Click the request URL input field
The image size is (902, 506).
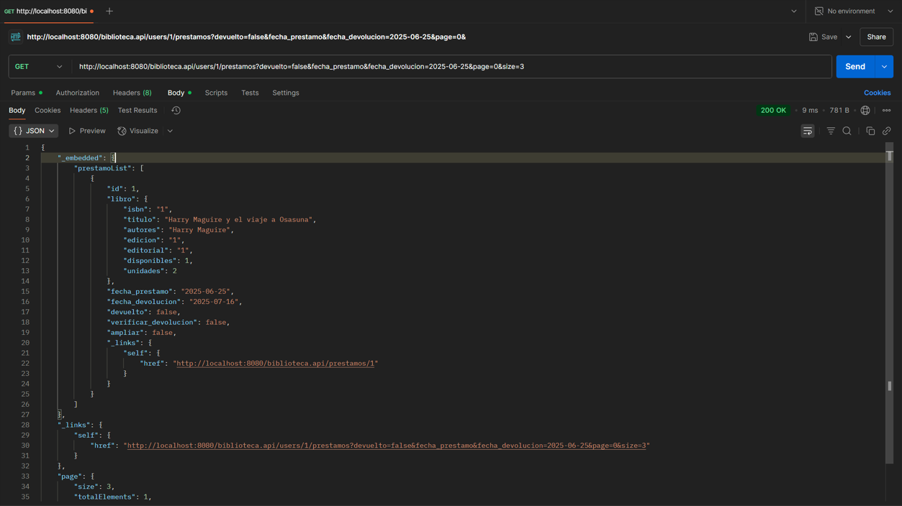(x=454, y=67)
